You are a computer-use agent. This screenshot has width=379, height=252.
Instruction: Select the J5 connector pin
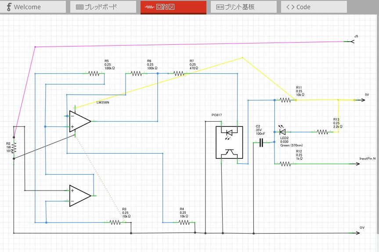point(350,41)
